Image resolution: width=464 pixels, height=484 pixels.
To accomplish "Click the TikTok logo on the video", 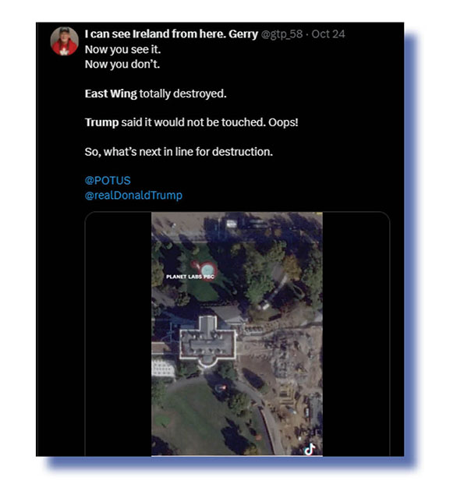I will coord(310,449).
